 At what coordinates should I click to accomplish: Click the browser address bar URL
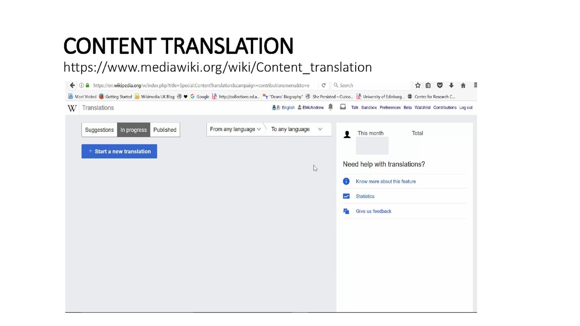pyautogui.click(x=201, y=85)
